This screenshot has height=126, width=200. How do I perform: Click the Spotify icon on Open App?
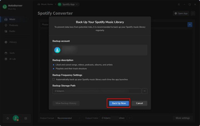point(176,13)
